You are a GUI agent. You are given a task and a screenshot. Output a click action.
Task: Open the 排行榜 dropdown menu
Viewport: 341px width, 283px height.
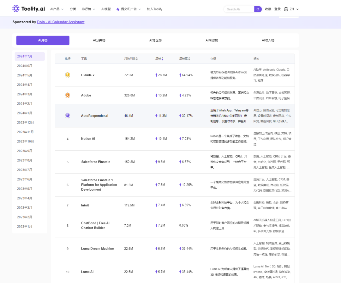[88, 9]
